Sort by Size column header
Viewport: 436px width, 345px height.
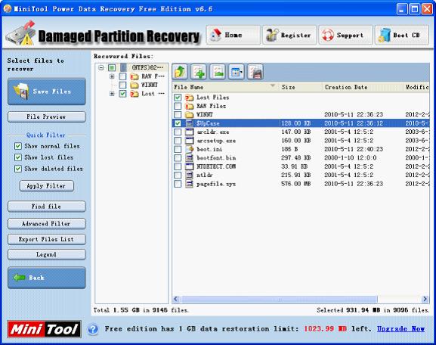pos(301,87)
